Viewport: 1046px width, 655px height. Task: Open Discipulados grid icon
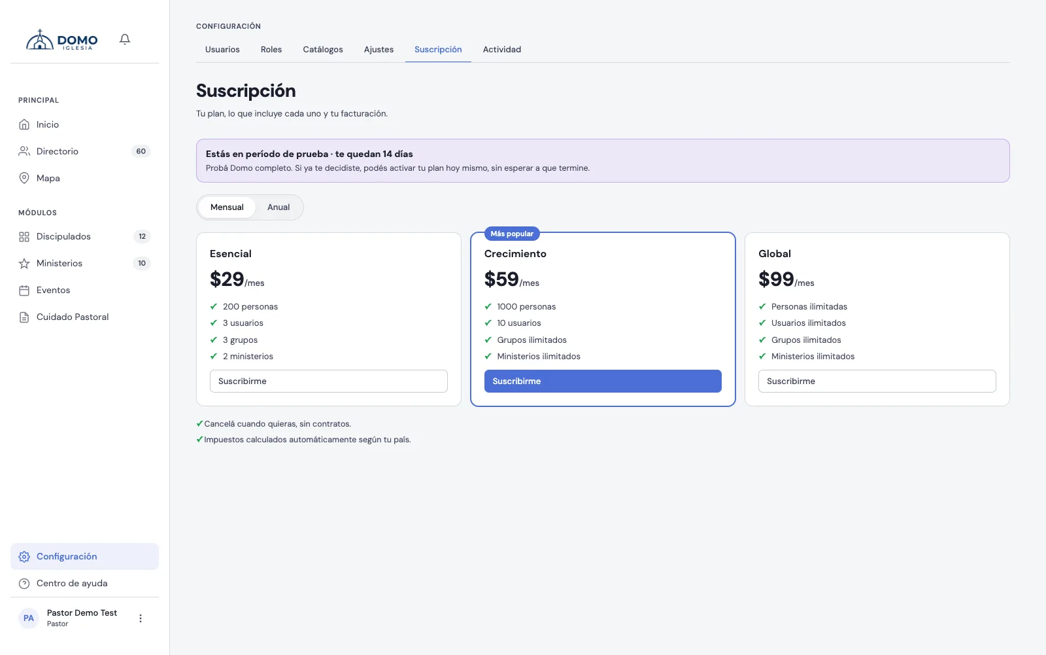pos(24,237)
